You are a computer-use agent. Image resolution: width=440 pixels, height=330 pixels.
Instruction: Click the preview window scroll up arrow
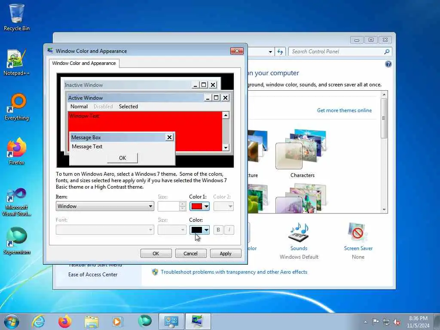point(226,115)
